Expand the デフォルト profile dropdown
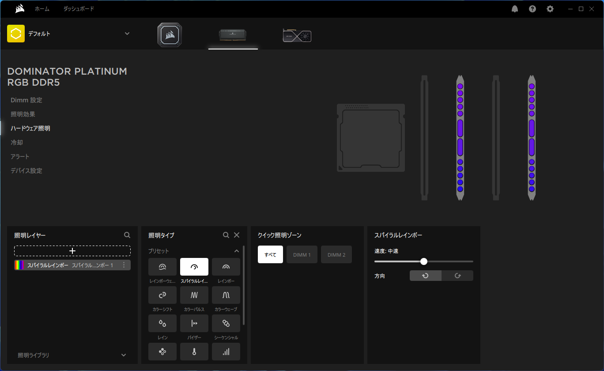Viewport: 604px width, 371px height. tap(127, 34)
